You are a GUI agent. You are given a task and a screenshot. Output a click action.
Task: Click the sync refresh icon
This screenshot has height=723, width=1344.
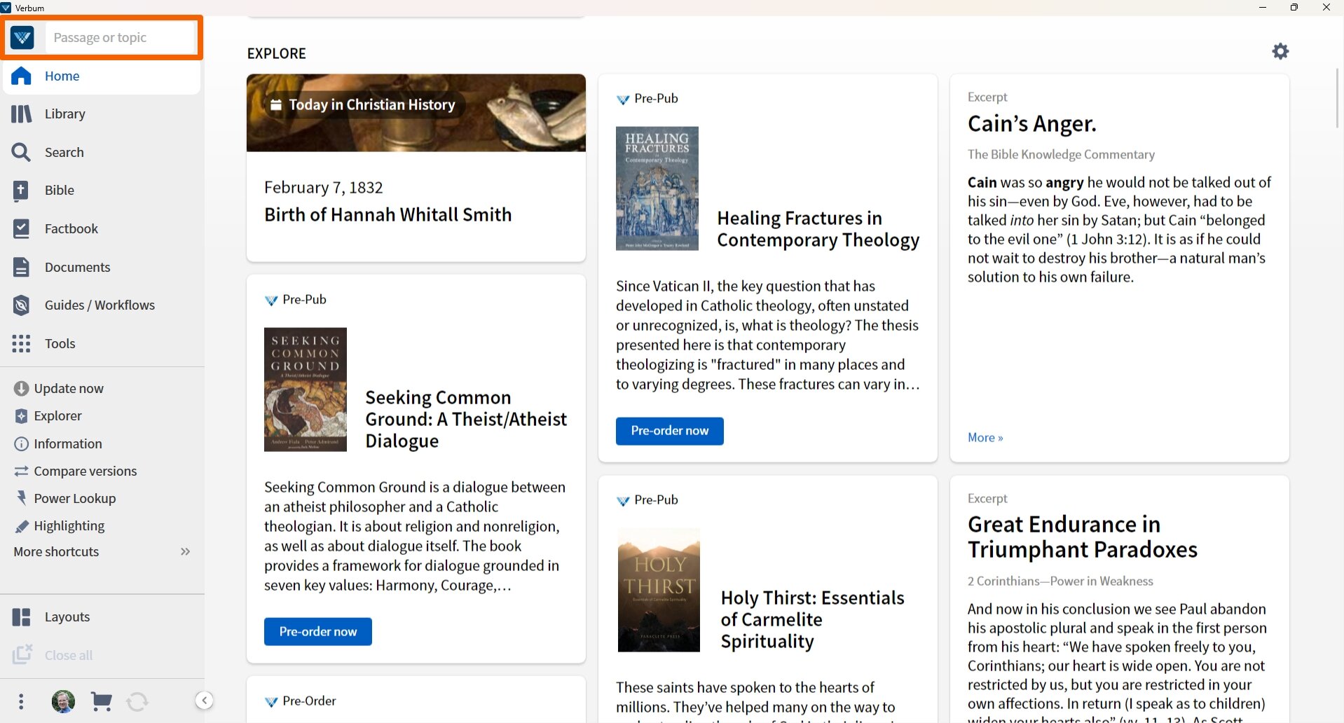coord(137,701)
